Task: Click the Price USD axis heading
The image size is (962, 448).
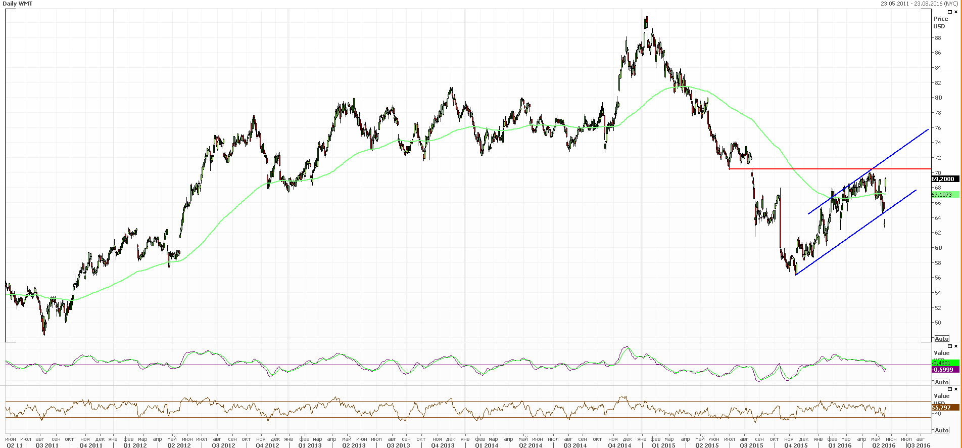Action: pos(940,23)
